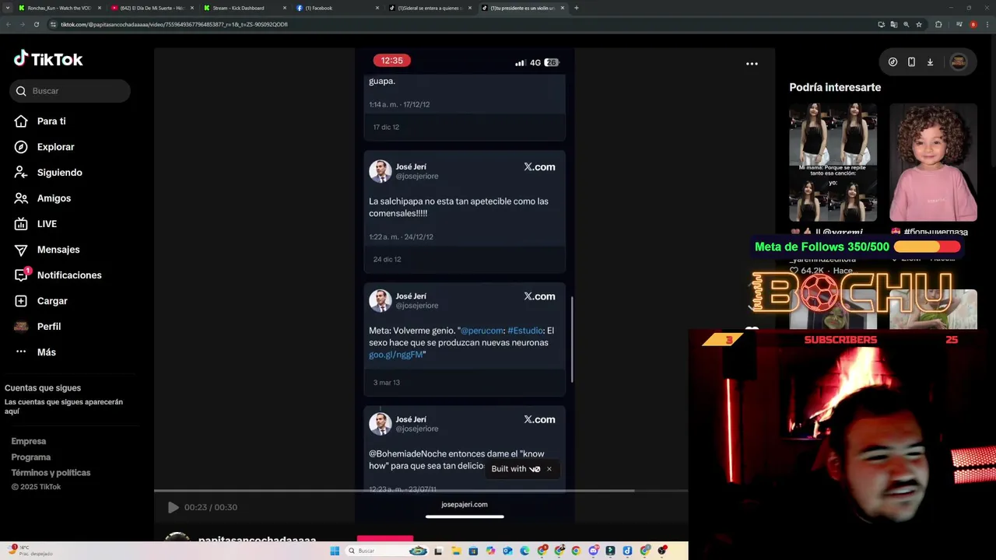This screenshot has height=560, width=996.
Task: Click the TikTok coin icon in top pill
Action: pyautogui.click(x=893, y=62)
